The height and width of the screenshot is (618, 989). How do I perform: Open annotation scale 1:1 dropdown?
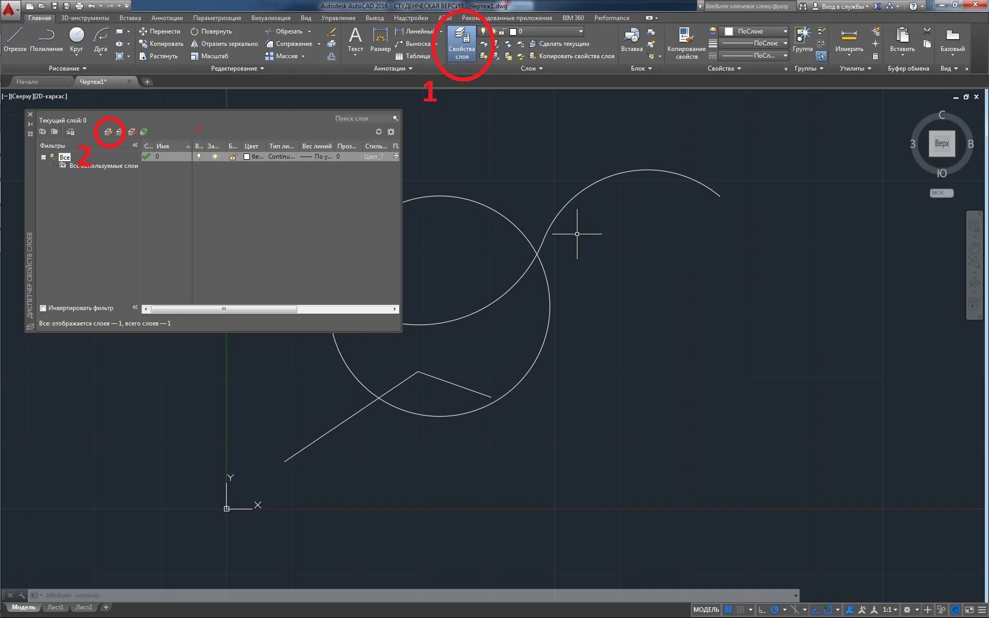[890, 610]
